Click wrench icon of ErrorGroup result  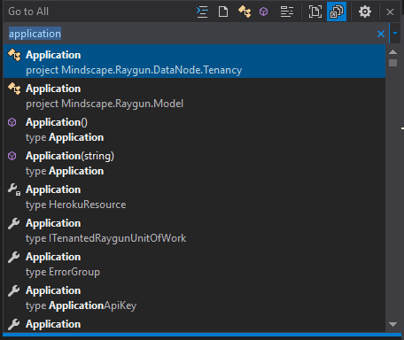(x=13, y=257)
